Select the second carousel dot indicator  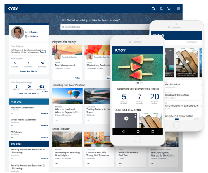138,83
